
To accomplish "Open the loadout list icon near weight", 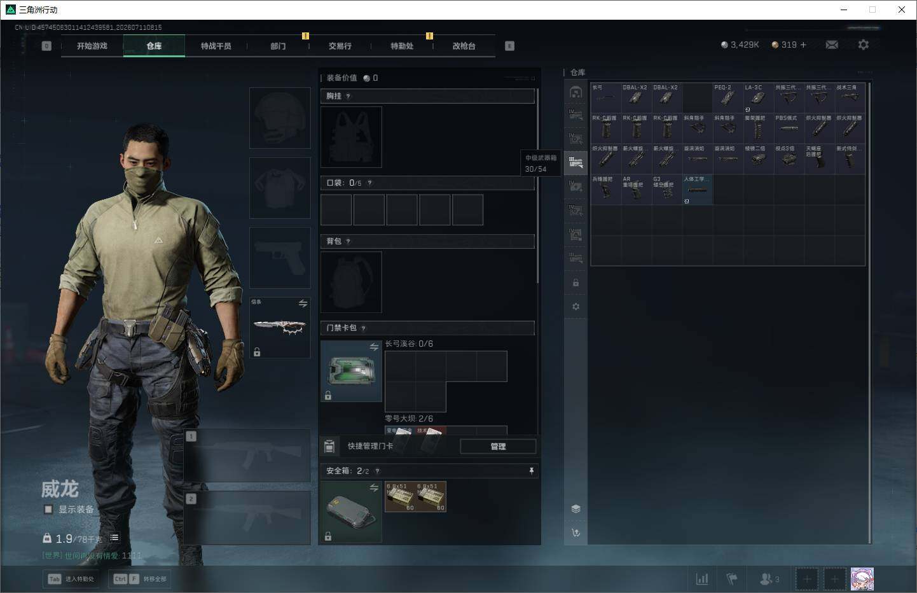I will coord(114,538).
